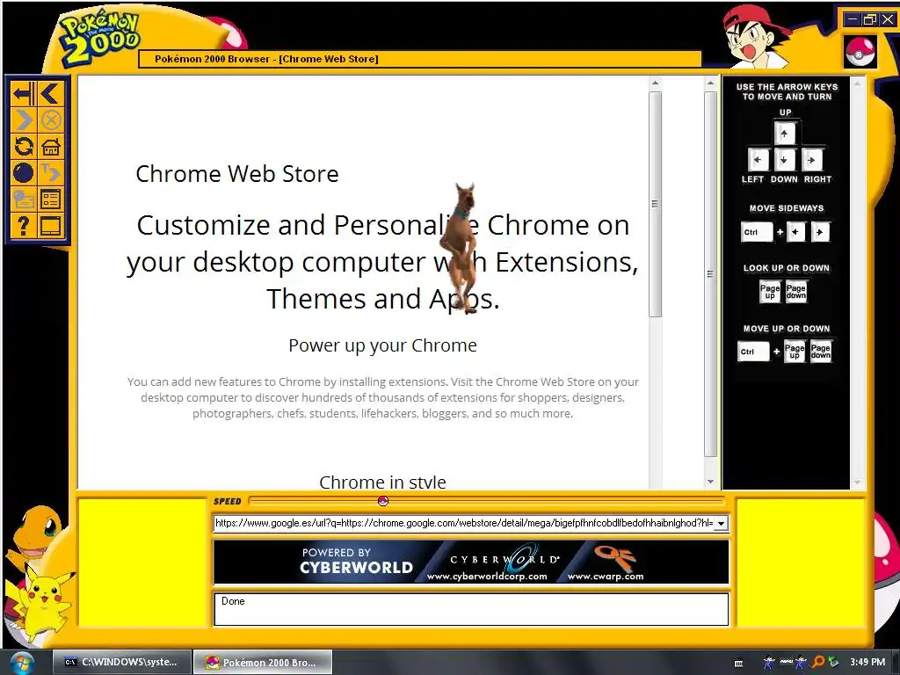Click left arrow key under Move Sideways
The height and width of the screenshot is (675, 900).
795,232
